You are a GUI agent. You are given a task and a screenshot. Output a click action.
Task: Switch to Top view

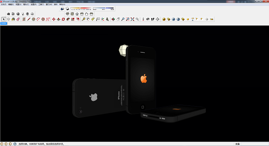click(x=72, y=14)
